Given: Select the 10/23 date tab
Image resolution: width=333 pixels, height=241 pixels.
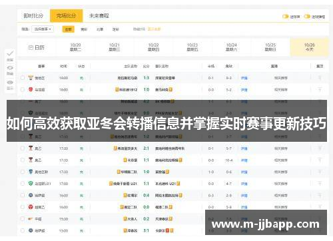Looking at the screenshot, I should coord(192,47).
